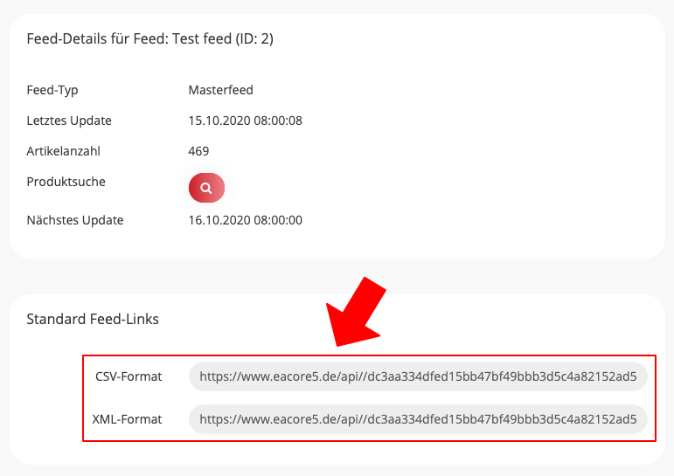Click the Nächstes Update label

pyautogui.click(x=75, y=220)
